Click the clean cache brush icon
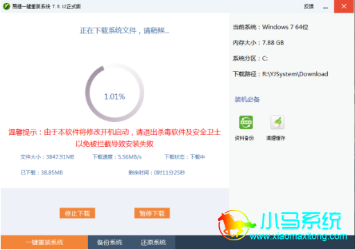 click(277, 123)
